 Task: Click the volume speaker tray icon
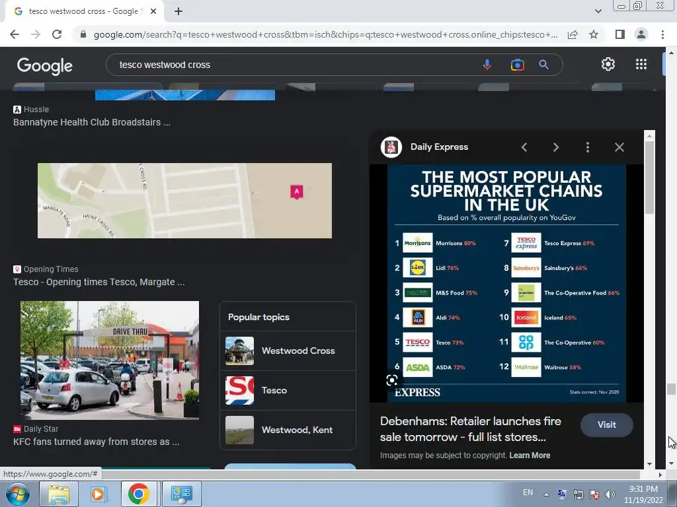[610, 494]
